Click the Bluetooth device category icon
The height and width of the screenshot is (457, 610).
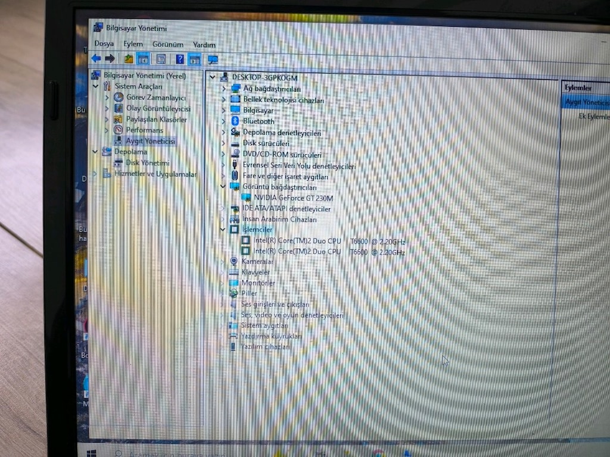tap(235, 121)
